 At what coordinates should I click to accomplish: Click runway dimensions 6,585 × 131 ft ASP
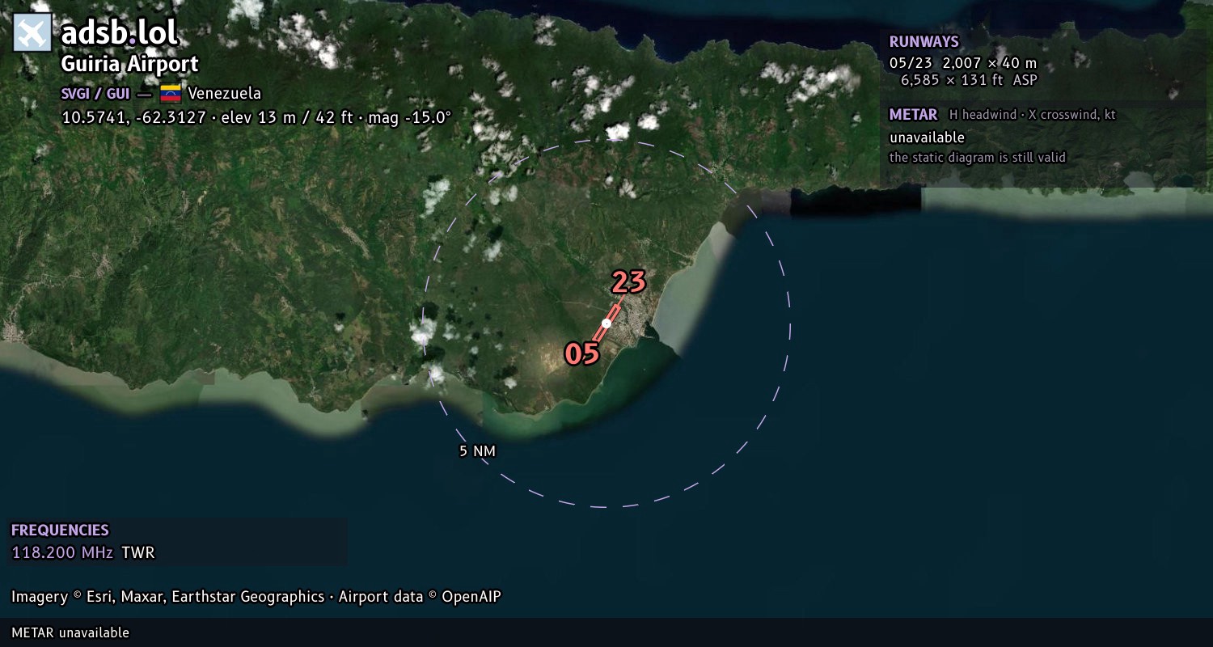pos(969,80)
